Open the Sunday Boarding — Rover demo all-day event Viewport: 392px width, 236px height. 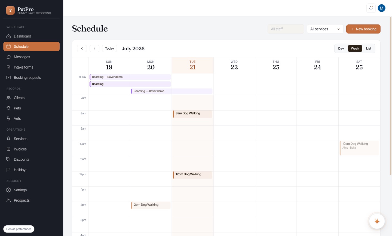coord(130,77)
